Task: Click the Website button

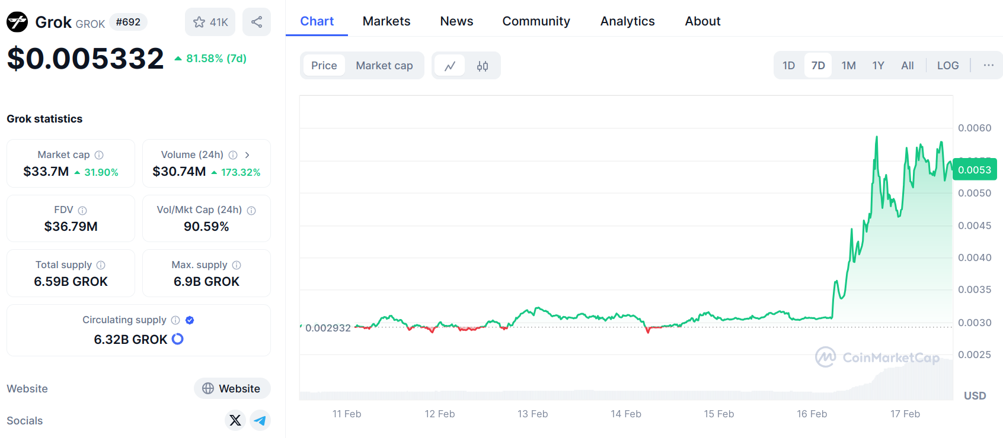Action: [232, 388]
